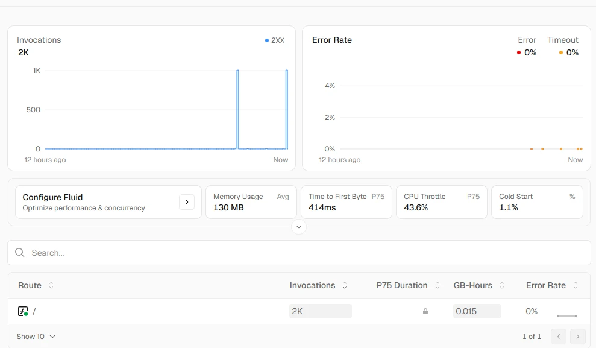Sort by the Invocations column sort arrows
The image size is (596, 348).
(345, 285)
